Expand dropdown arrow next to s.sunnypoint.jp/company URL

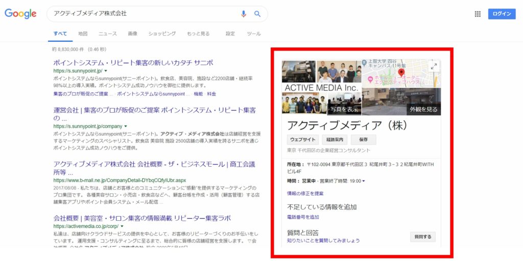126,126
